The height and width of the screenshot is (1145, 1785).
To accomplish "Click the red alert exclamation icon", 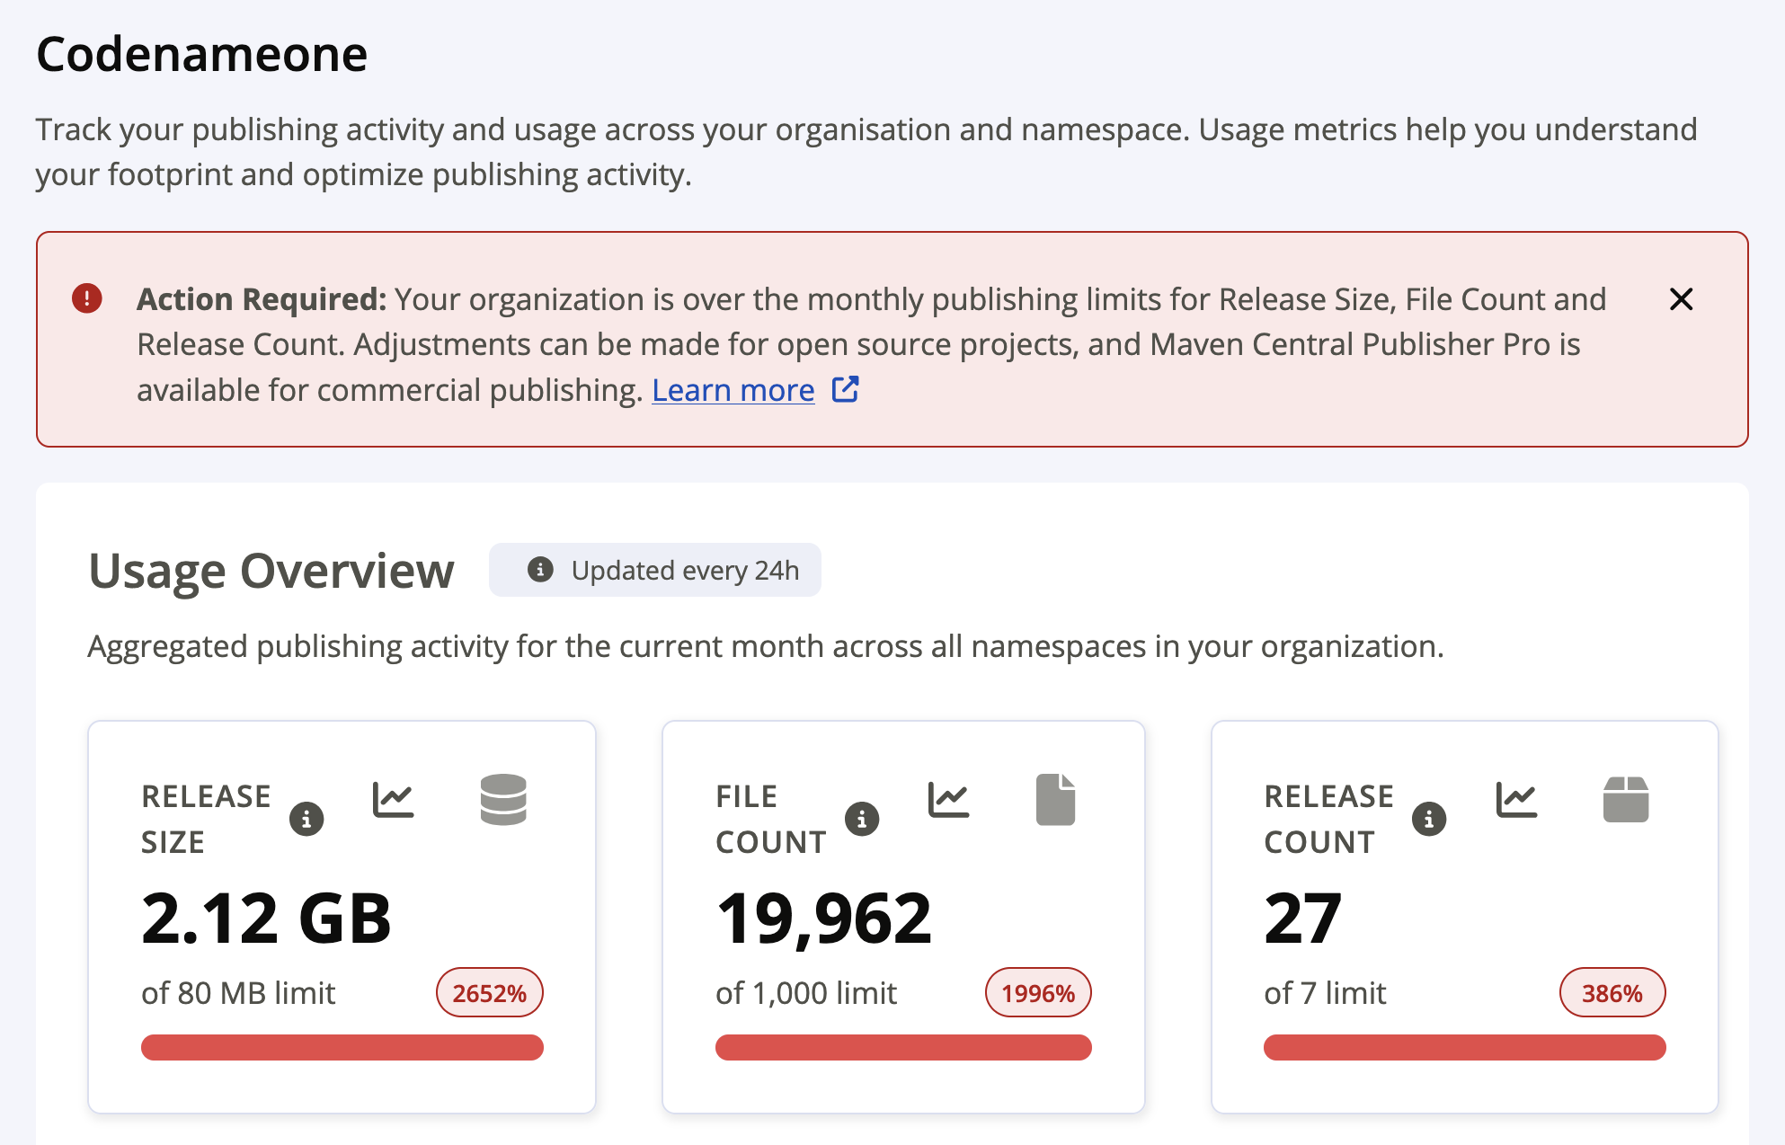I will coord(87,298).
